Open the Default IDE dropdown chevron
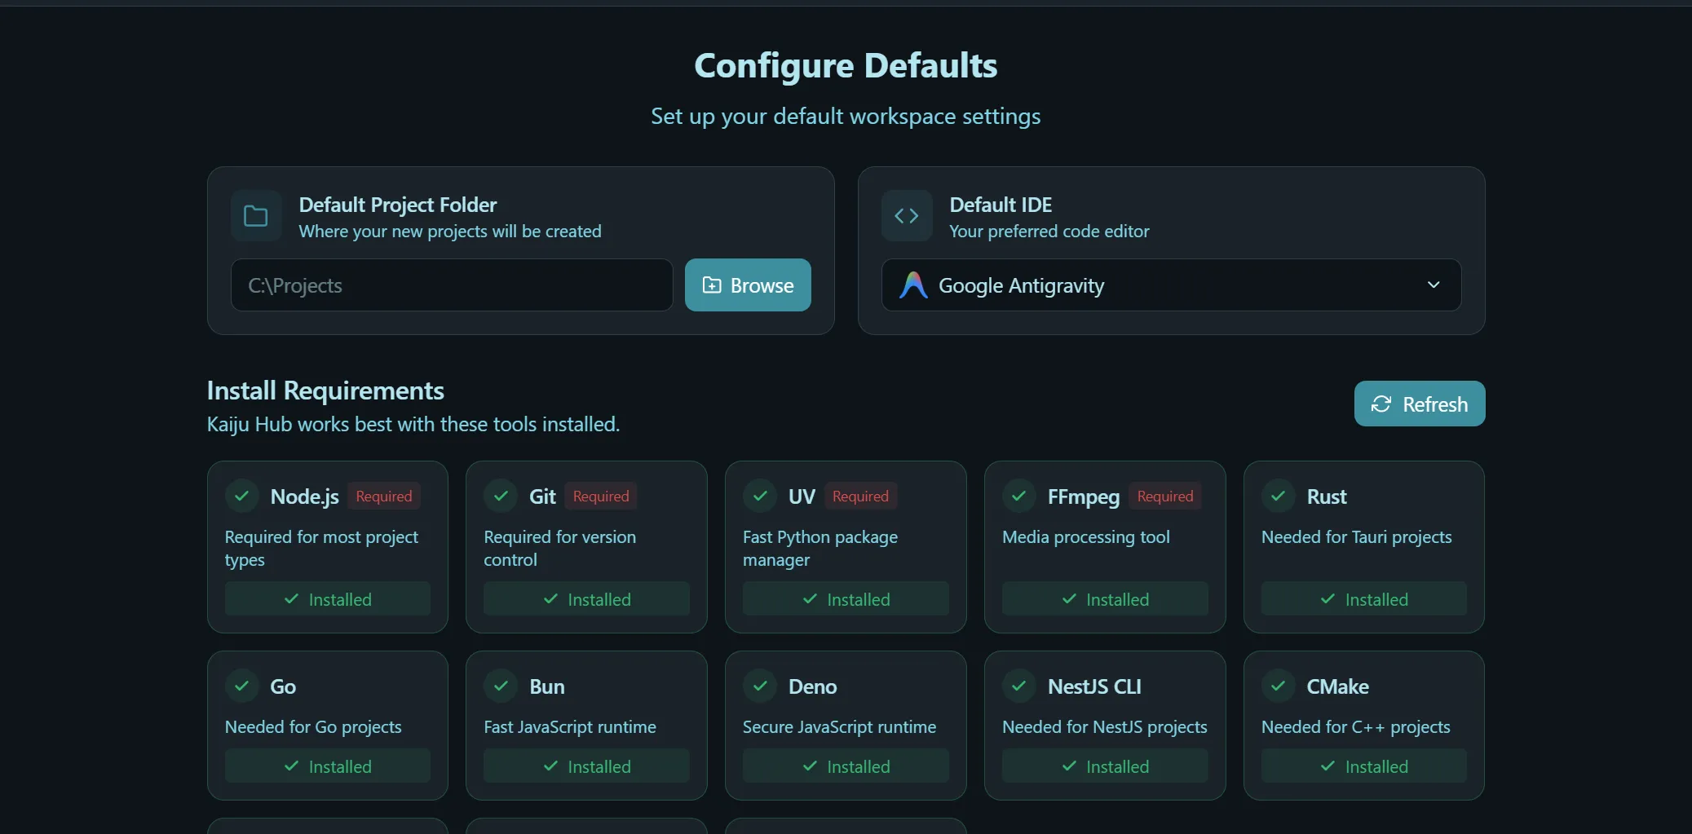 1434,285
